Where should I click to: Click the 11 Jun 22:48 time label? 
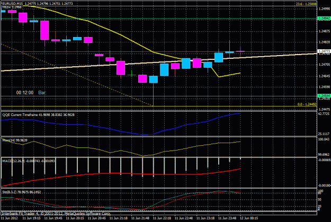pyautogui.click(x=184, y=218)
